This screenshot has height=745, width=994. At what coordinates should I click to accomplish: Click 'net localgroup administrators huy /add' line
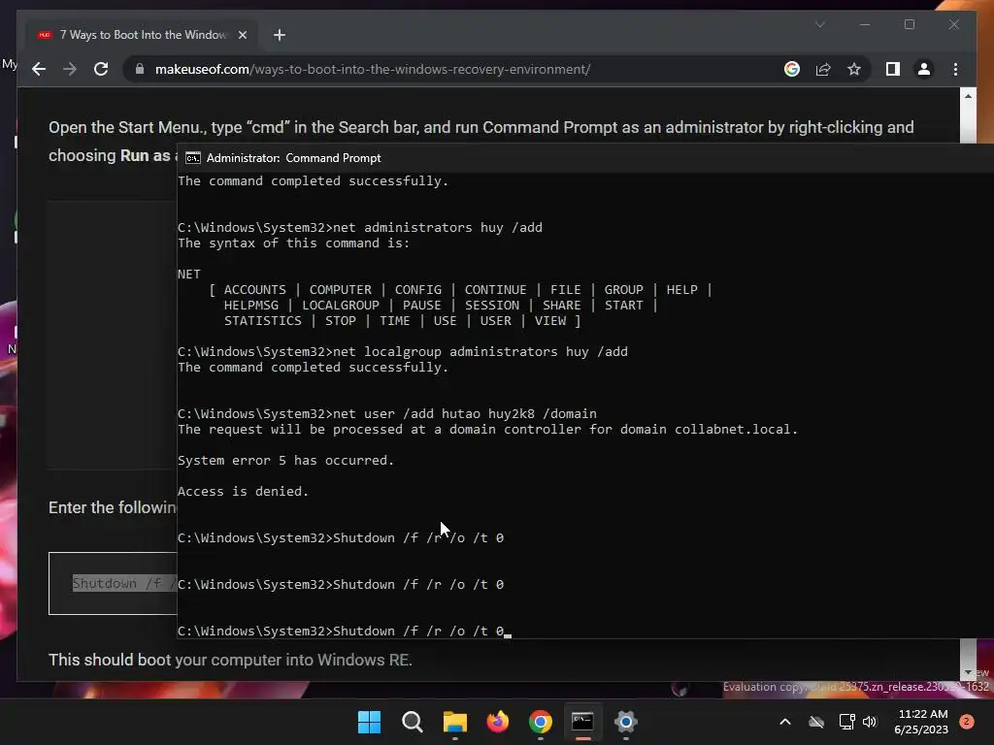click(403, 351)
